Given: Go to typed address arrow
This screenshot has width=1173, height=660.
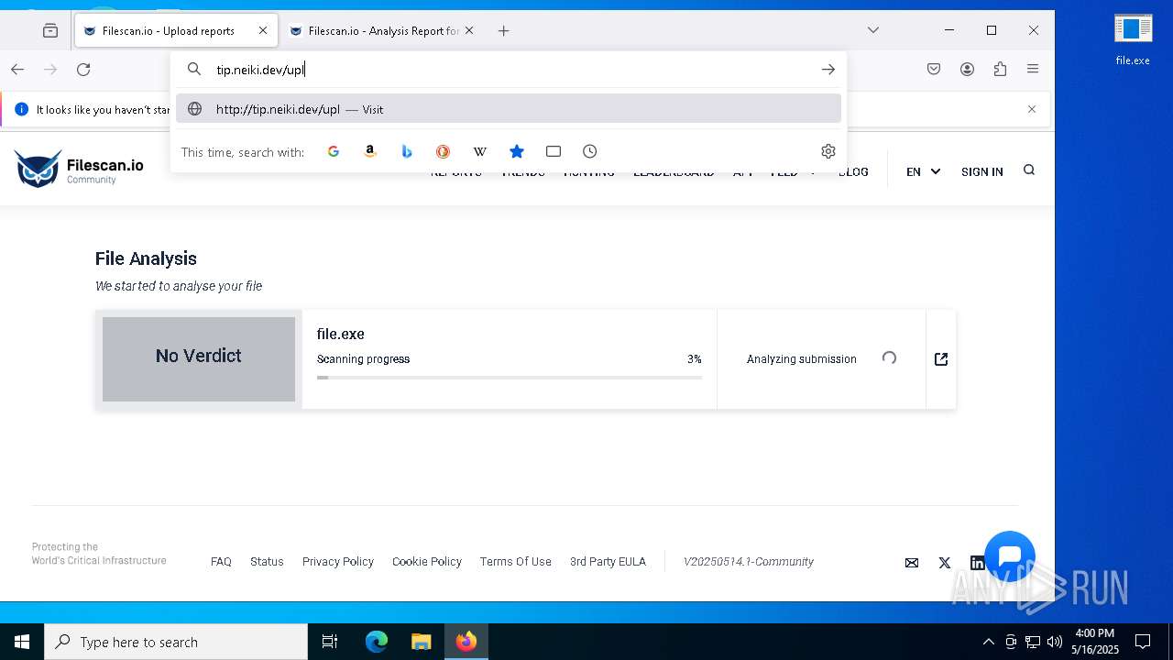Looking at the screenshot, I should 828,70.
